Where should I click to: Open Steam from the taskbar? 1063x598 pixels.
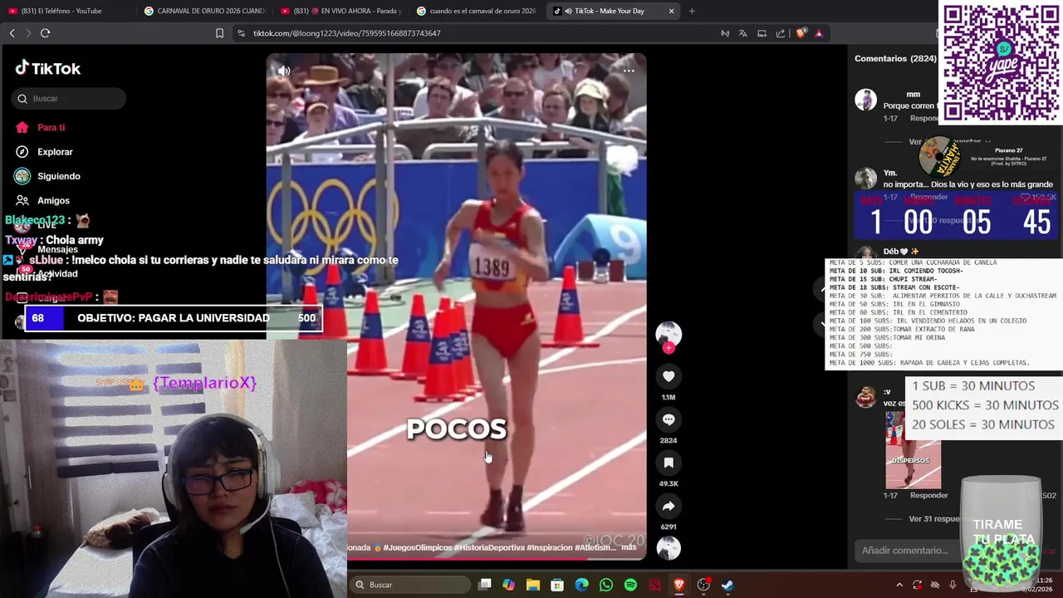pyautogui.click(x=727, y=585)
